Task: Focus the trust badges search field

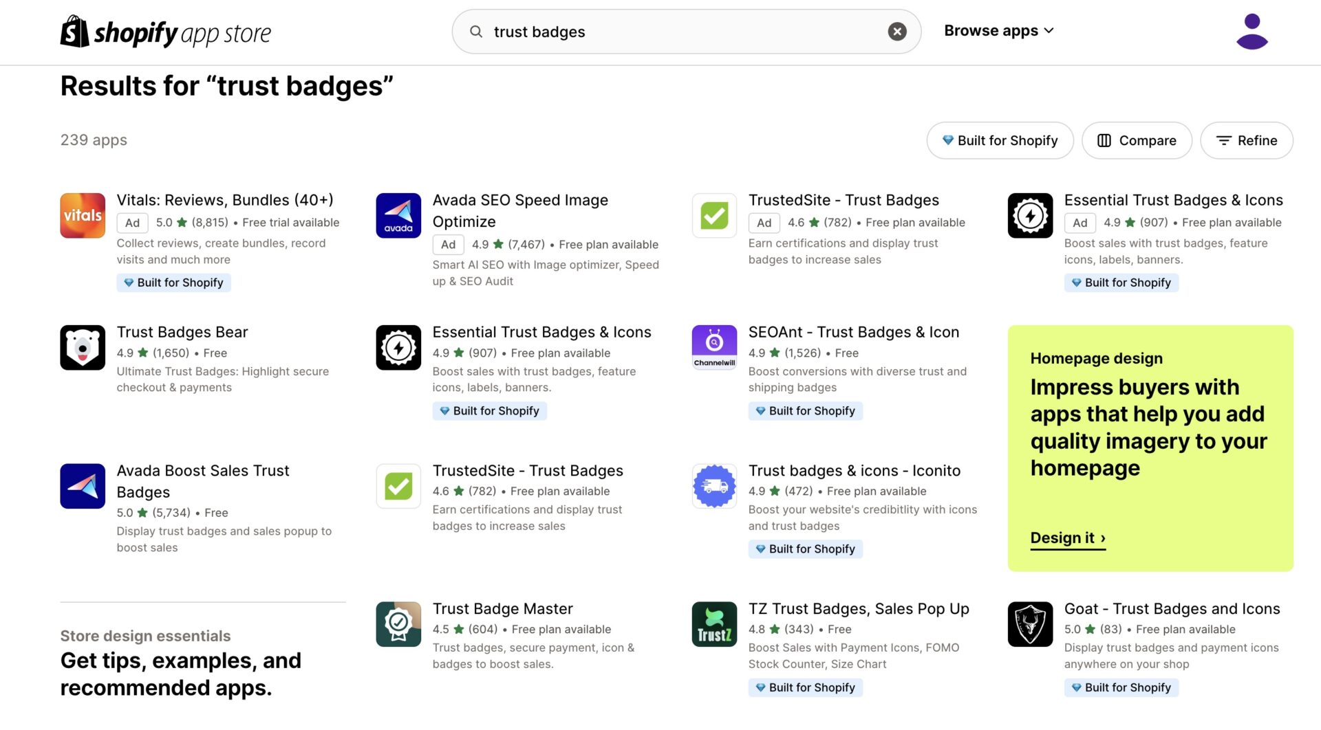Action: 686,32
